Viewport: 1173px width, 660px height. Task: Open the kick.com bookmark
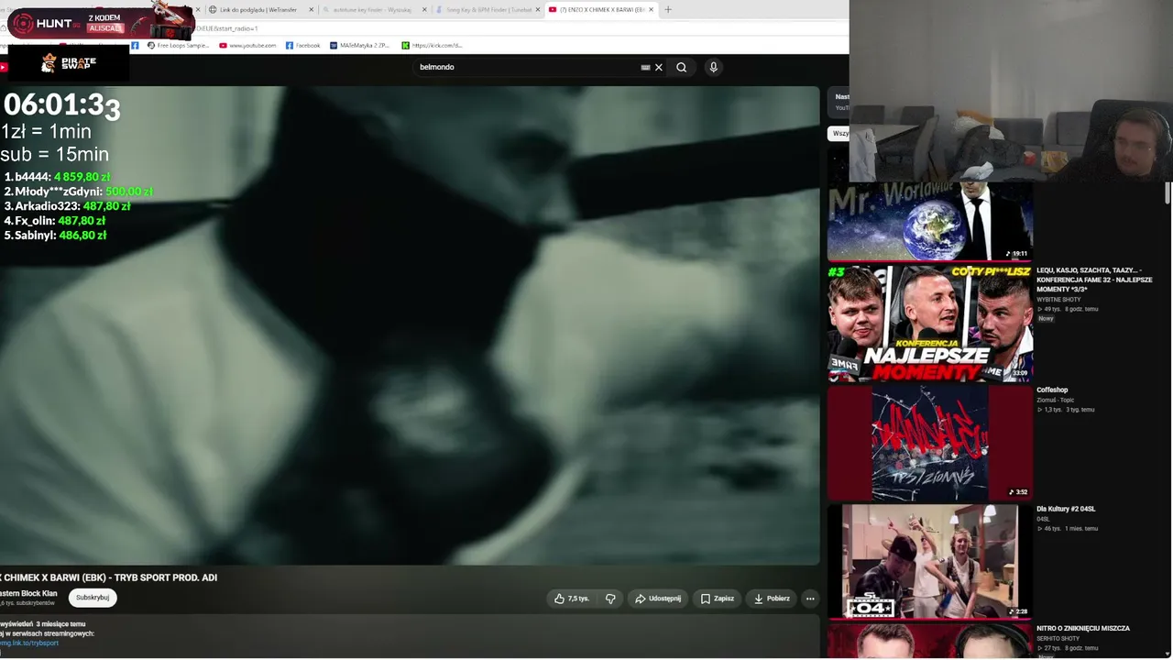(x=432, y=45)
